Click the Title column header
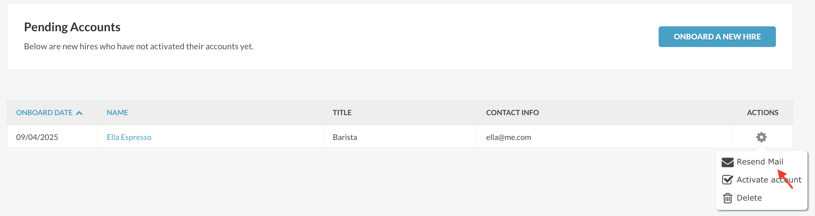The height and width of the screenshot is (216, 815). 342,113
